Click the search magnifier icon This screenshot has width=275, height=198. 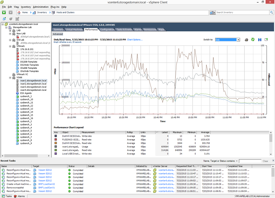(271, 12)
